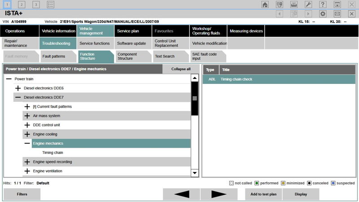This screenshot has width=359, height=202.
Task: Open help via question mark icon
Action: (323, 4)
